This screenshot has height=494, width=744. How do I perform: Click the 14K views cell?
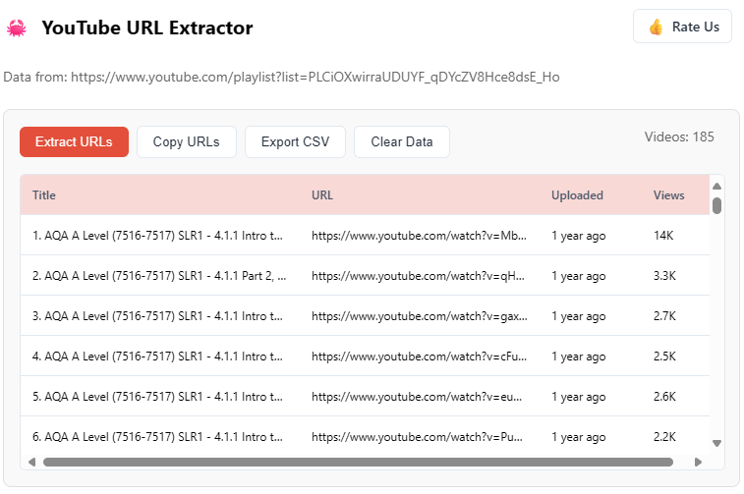(663, 236)
